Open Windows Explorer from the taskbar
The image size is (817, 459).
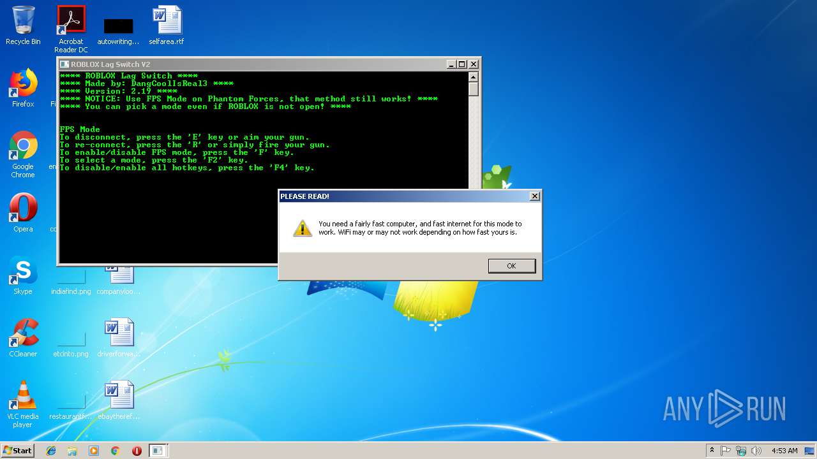click(72, 451)
